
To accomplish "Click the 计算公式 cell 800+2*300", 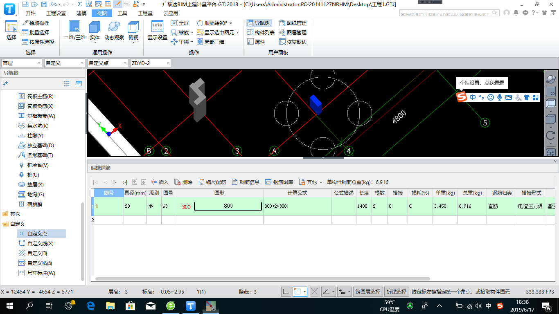I will click(x=297, y=206).
